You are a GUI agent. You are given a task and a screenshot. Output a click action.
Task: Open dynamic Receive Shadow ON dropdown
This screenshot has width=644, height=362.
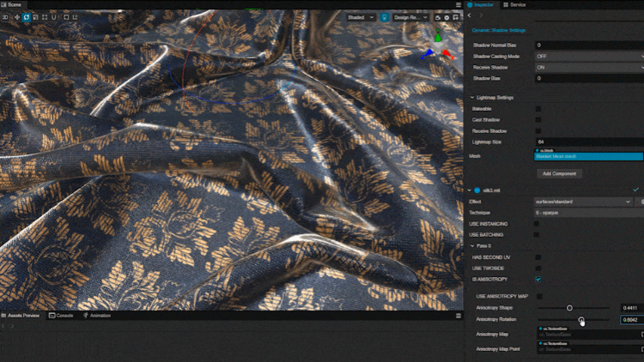tap(589, 67)
